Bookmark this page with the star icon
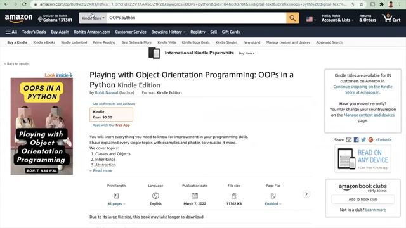This screenshot has width=406, height=228. 361,4
